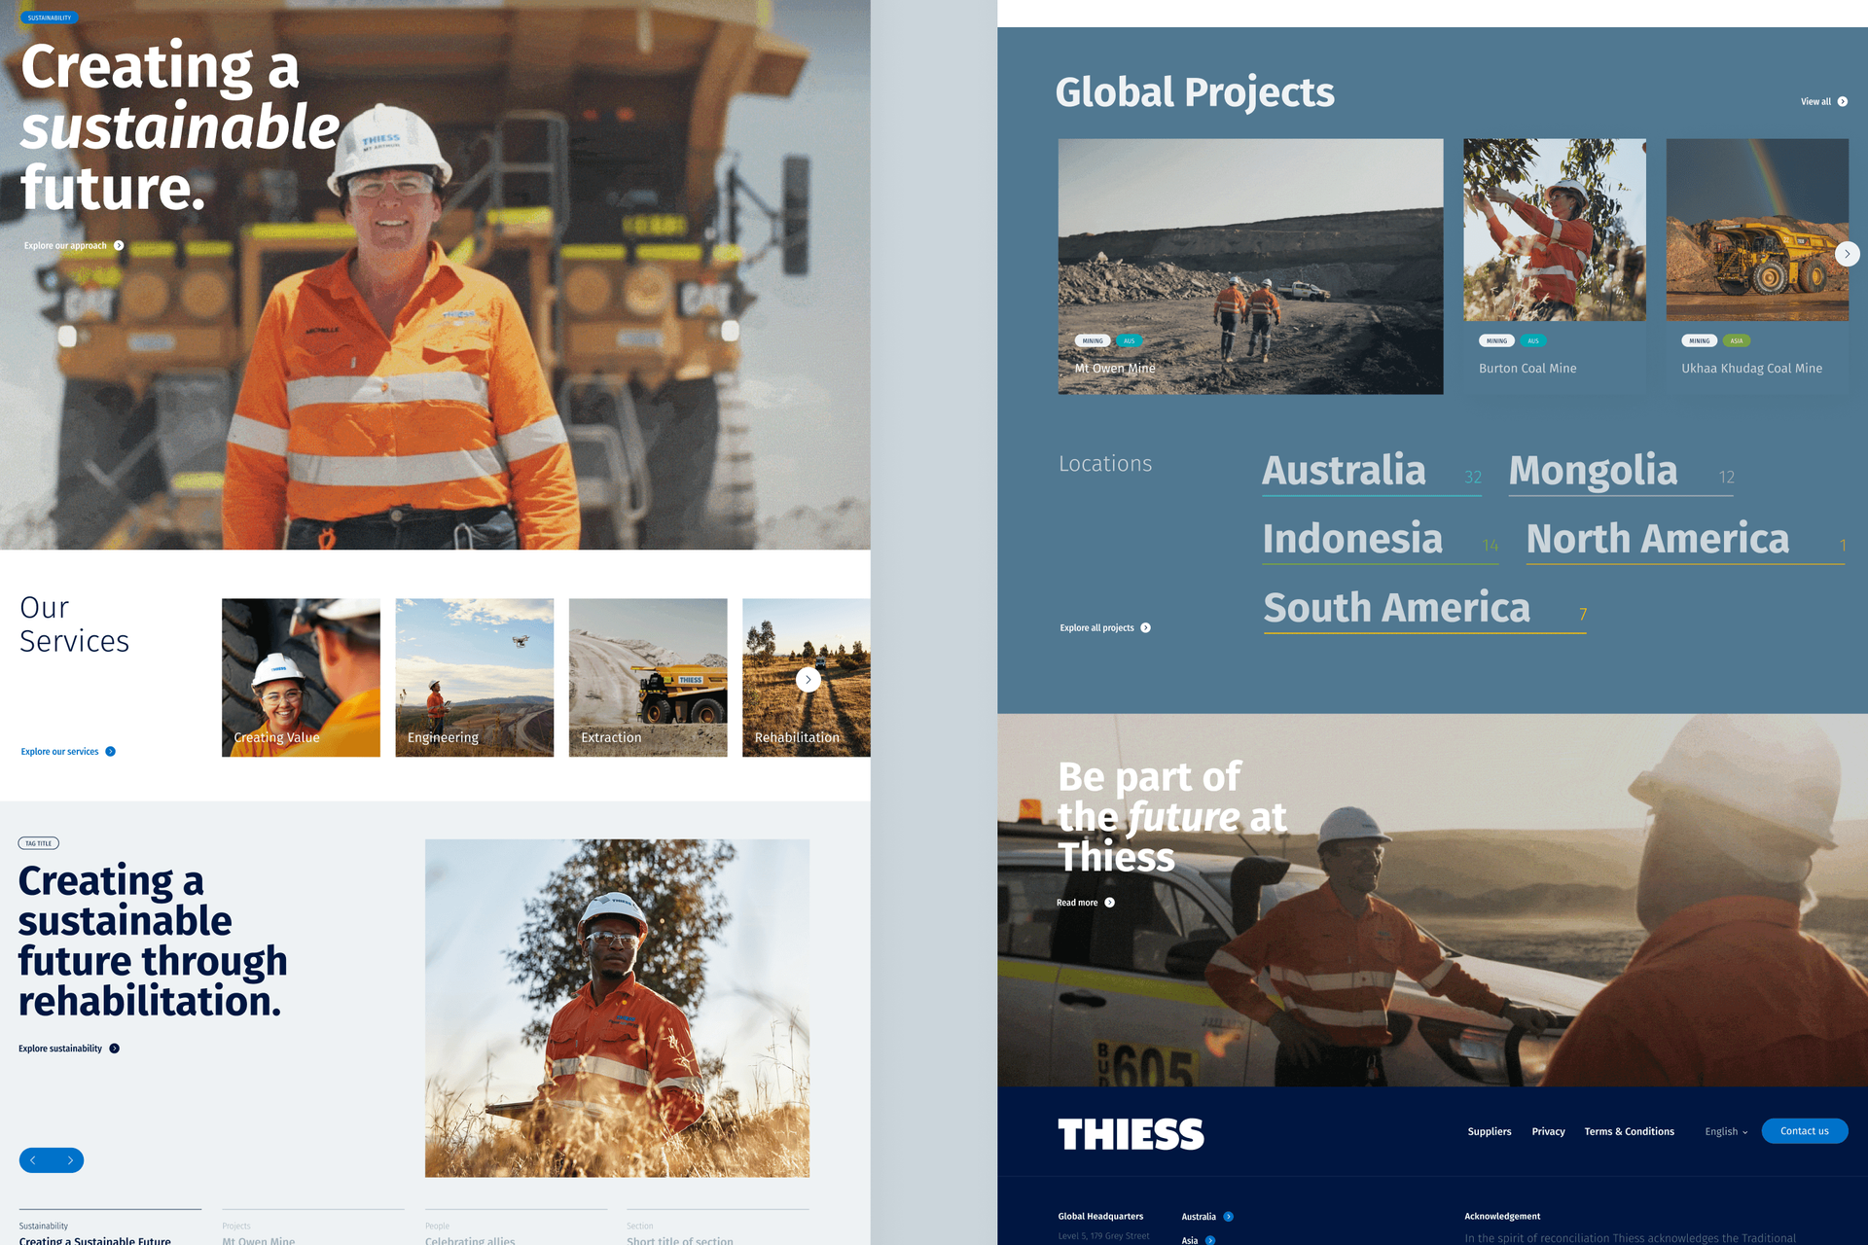The image size is (1868, 1245).
Task: Click the THIESS logo in the footer
Action: [1131, 1134]
